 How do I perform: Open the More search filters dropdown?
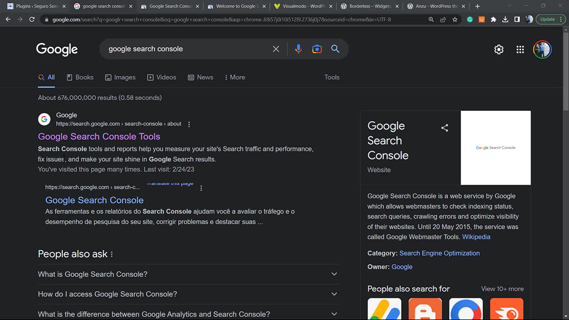point(235,77)
